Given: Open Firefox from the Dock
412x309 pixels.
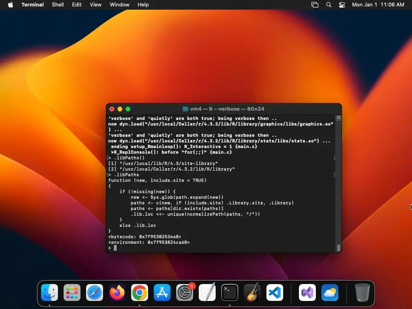Looking at the screenshot, I should (x=117, y=293).
